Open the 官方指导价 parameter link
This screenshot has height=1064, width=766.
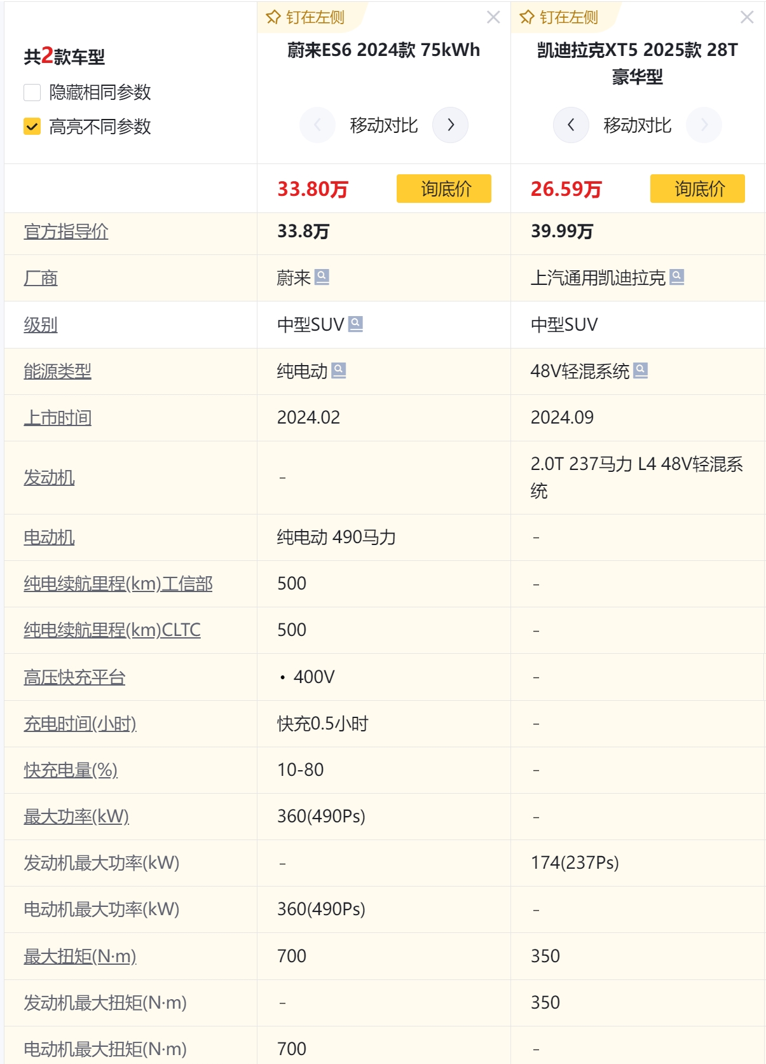(66, 231)
